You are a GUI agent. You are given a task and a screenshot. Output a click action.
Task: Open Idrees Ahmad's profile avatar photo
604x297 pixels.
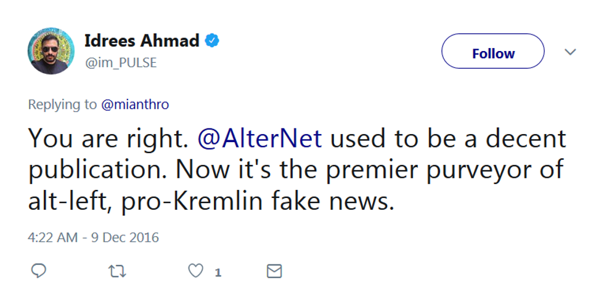point(51,51)
